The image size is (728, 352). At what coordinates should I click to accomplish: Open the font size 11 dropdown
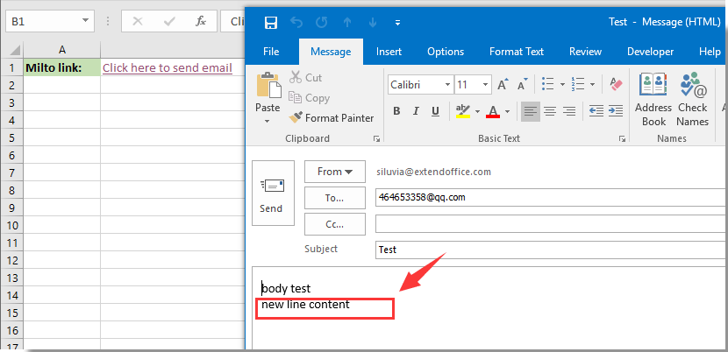(x=486, y=85)
